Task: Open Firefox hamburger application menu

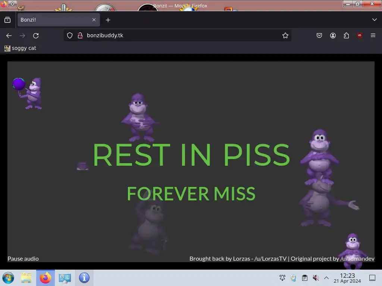Action: (373, 35)
